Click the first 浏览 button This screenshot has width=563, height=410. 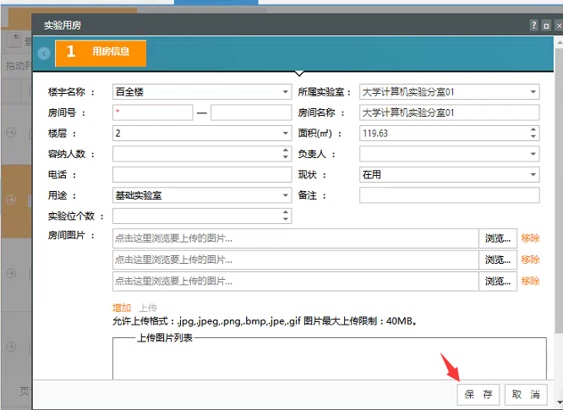click(497, 238)
